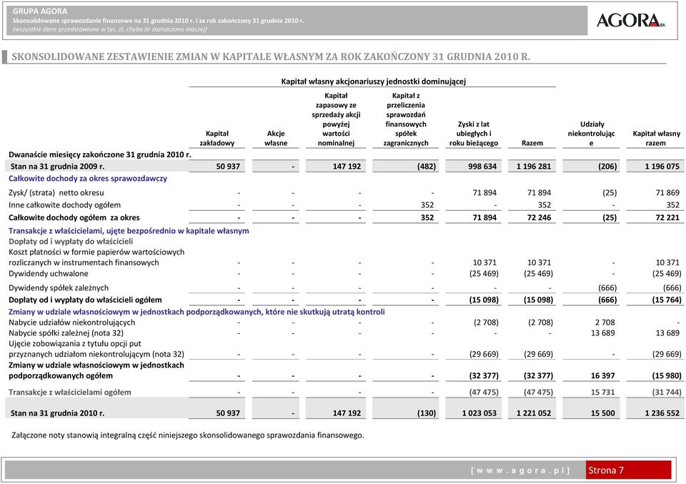Select the value 998 634
Image resolution: width=686 pixels, height=484 pixels.
point(482,167)
